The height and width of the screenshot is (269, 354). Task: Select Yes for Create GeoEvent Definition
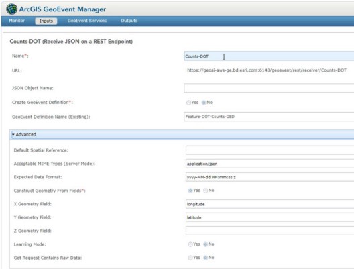pos(188,103)
